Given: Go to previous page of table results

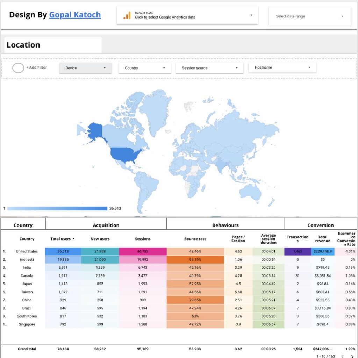Looking at the screenshot, I should pyautogui.click(x=342, y=356).
